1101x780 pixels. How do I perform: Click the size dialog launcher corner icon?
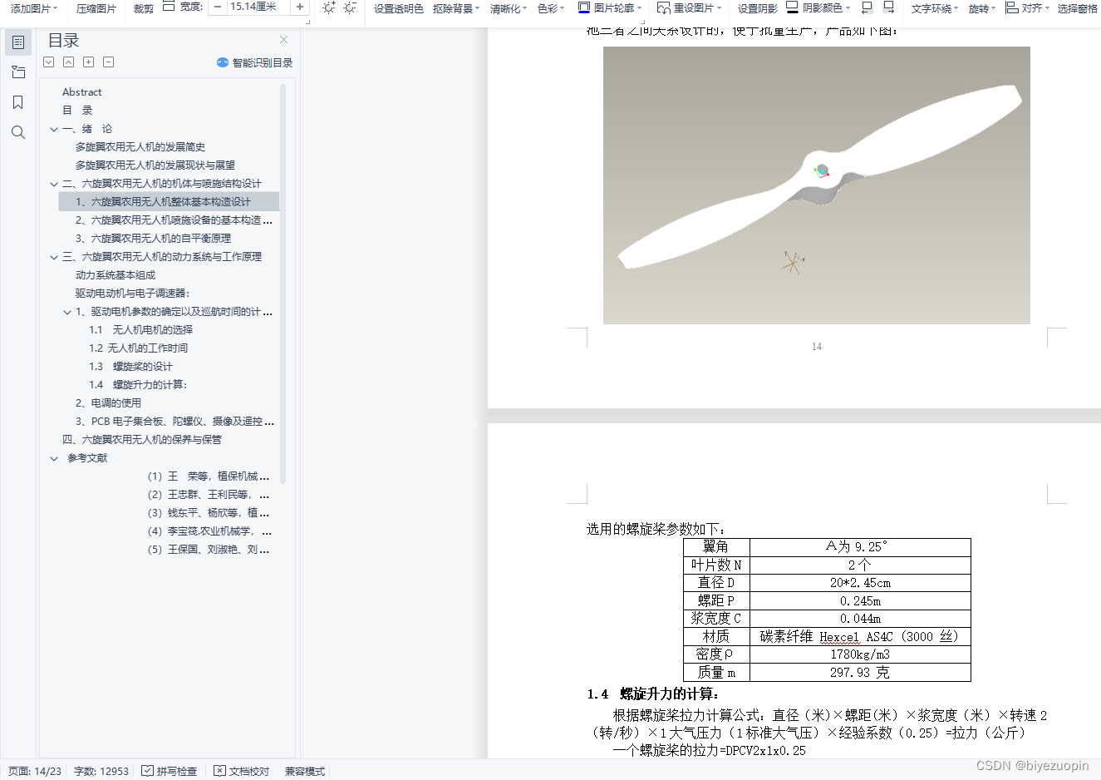tap(307, 22)
